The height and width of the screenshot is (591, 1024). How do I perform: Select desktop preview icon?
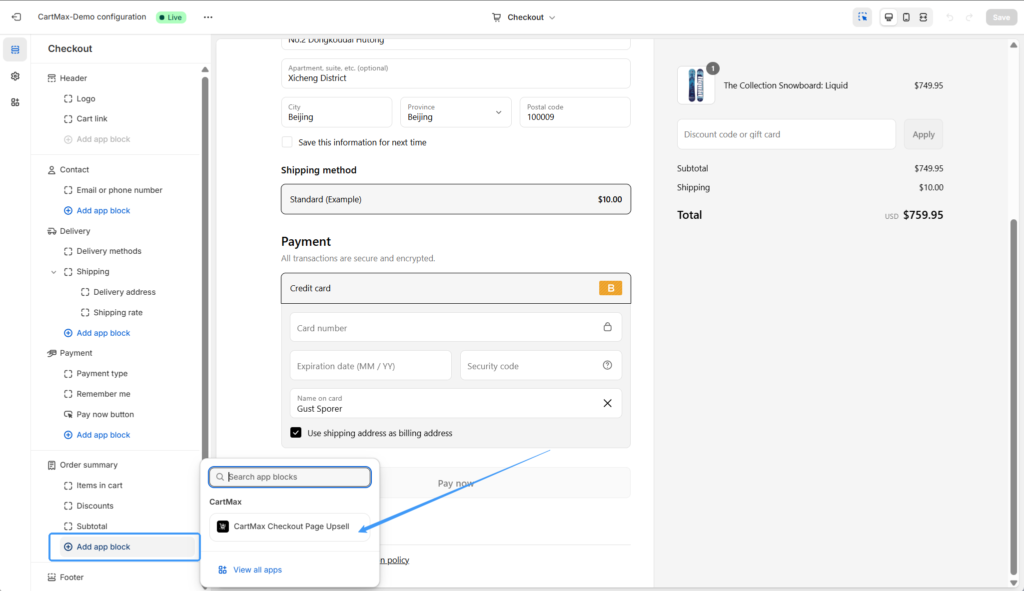click(889, 17)
